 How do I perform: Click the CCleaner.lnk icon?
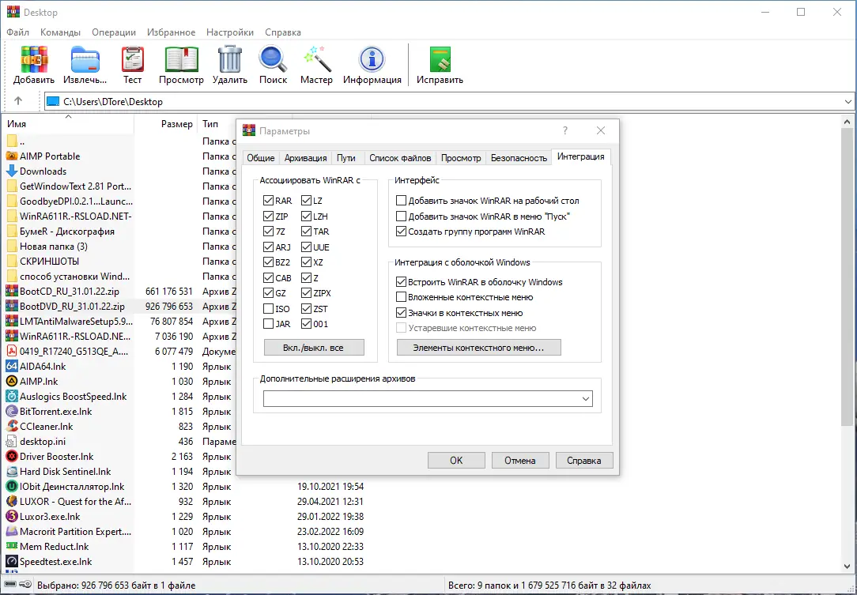[12, 426]
